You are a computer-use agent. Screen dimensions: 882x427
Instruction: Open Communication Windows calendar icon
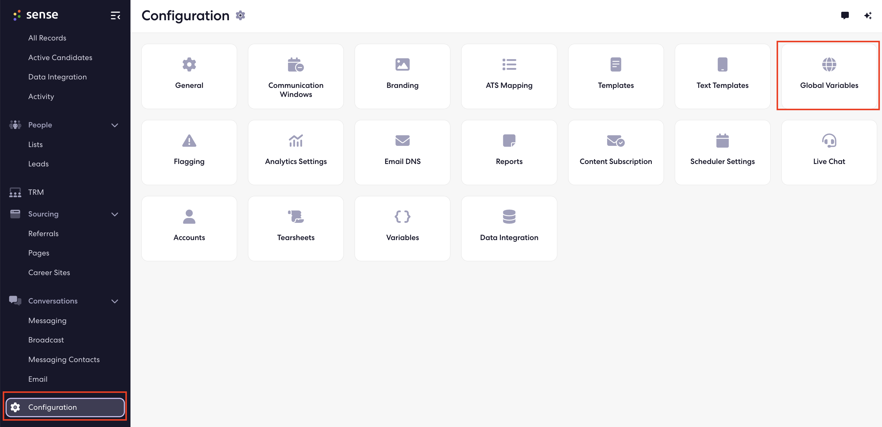point(296,64)
